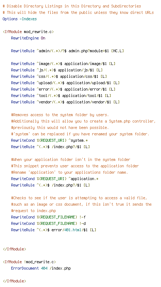Click the 'Removes access to the system folder' comment
161x287 pixels.
coord(60,115)
